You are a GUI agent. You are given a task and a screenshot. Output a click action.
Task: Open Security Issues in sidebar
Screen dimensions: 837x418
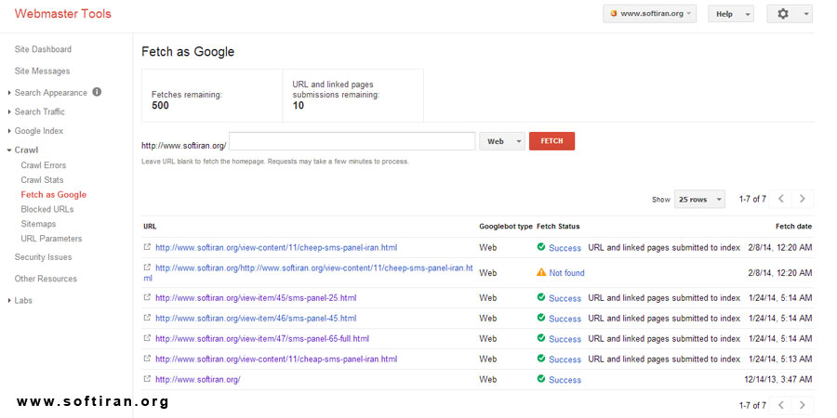pos(43,257)
